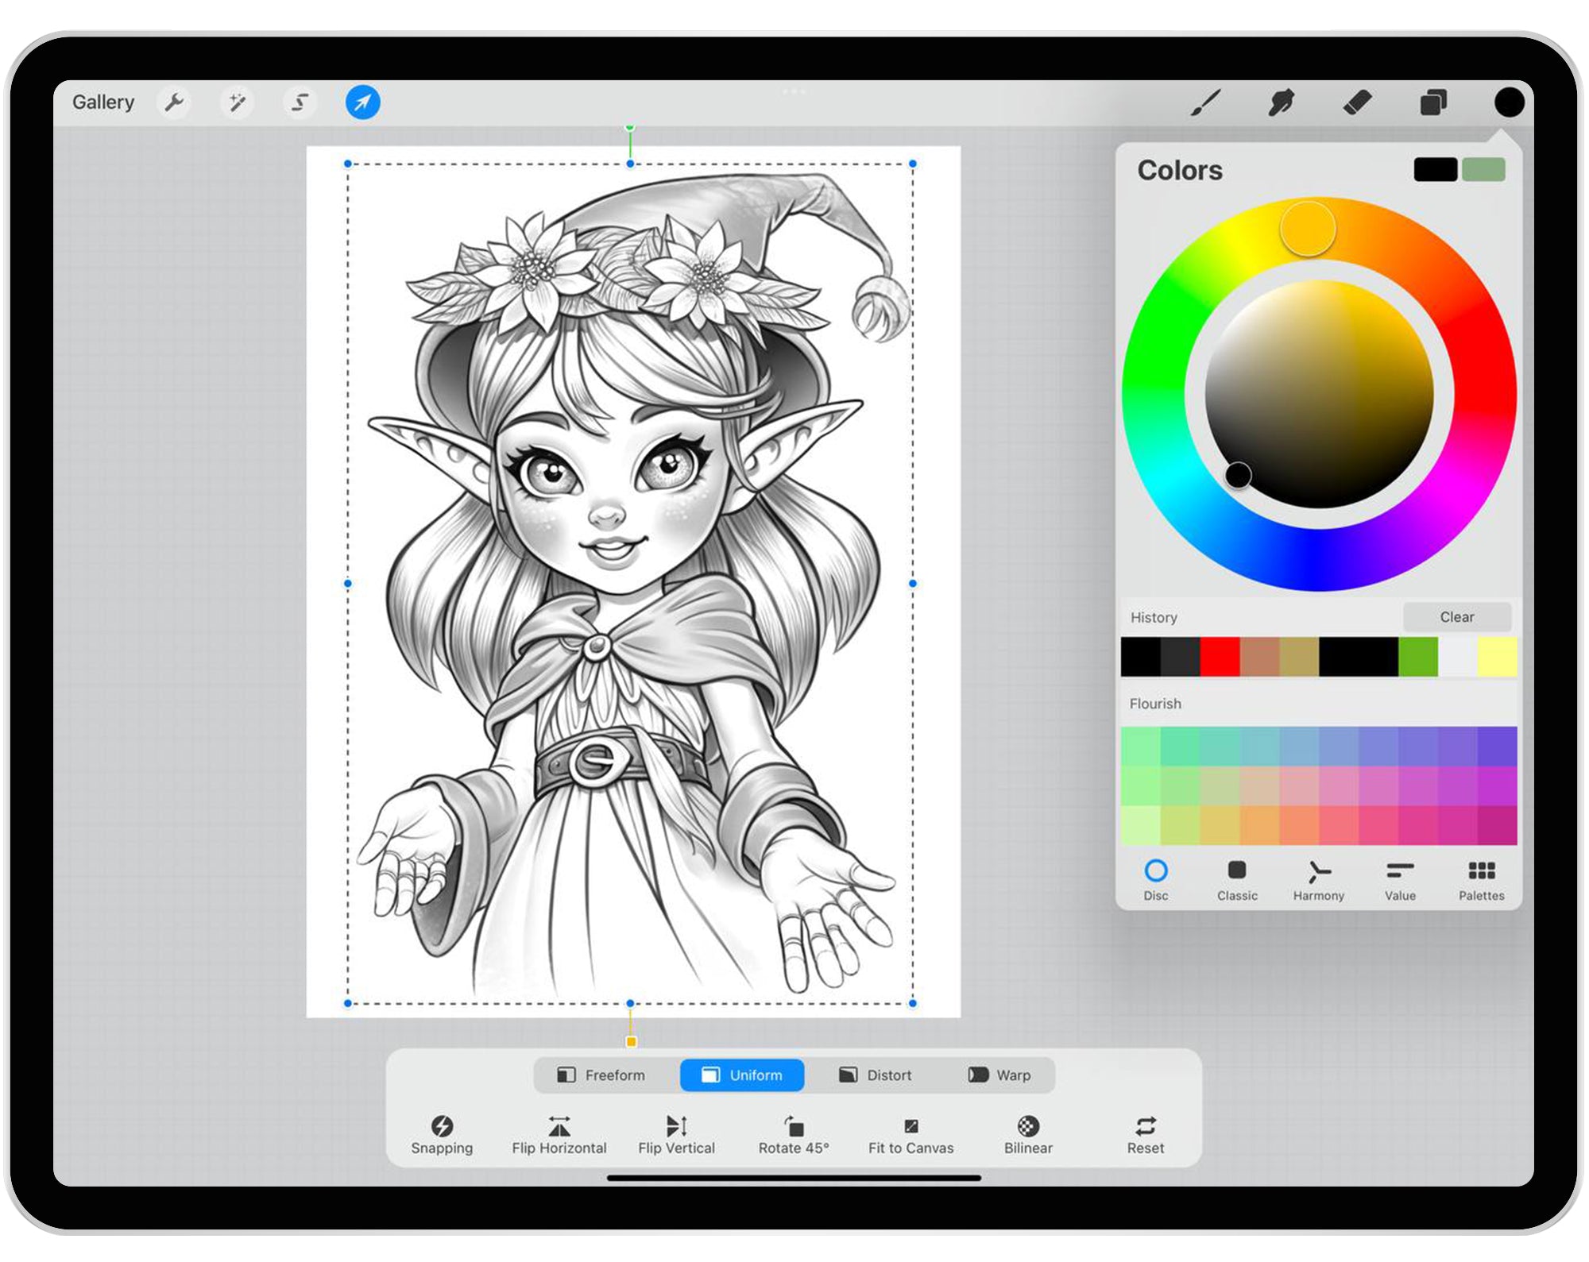This screenshot has height=1262, width=1589.
Task: Open the Selection tool
Action: pos(300,102)
